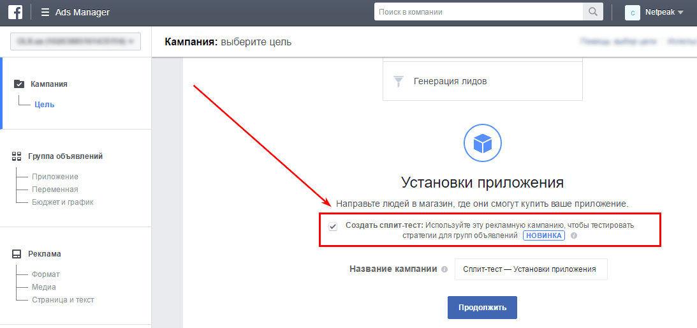This screenshot has width=697, height=328.
Task: Click the Netpeak account avatar
Action: (632, 12)
